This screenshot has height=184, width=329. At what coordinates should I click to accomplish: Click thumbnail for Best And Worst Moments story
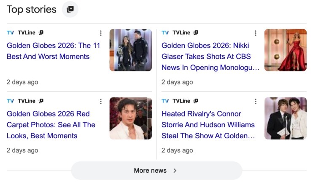pyautogui.click(x=130, y=50)
